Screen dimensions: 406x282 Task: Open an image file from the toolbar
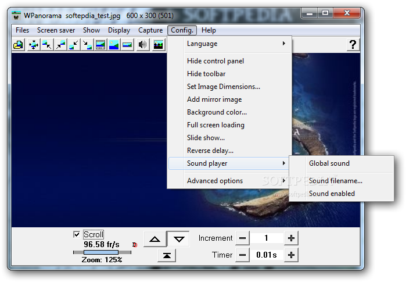tap(18, 45)
